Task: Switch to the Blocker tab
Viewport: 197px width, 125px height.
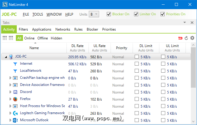Action: [x=92, y=29]
